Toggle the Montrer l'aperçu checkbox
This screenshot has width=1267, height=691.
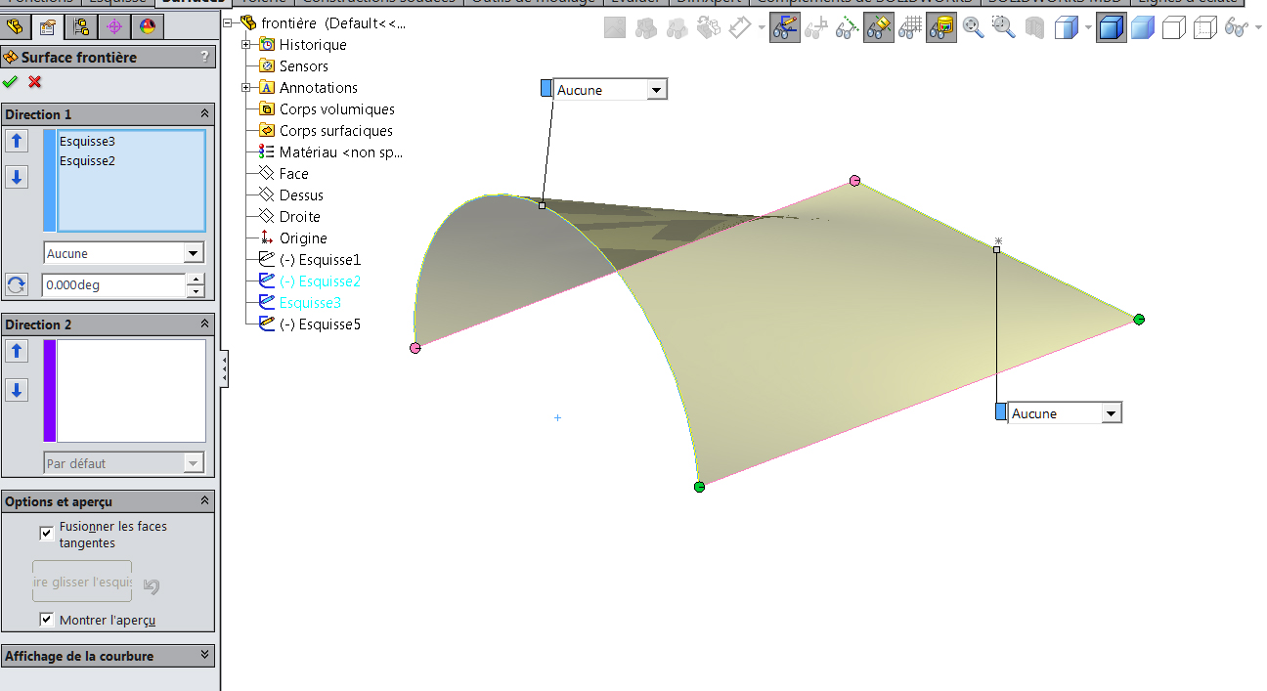[46, 620]
